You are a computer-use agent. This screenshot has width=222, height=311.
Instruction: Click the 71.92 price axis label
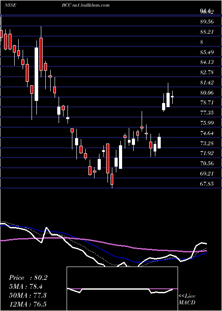pos(207,153)
